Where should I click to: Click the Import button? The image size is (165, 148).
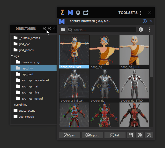point(92,135)
